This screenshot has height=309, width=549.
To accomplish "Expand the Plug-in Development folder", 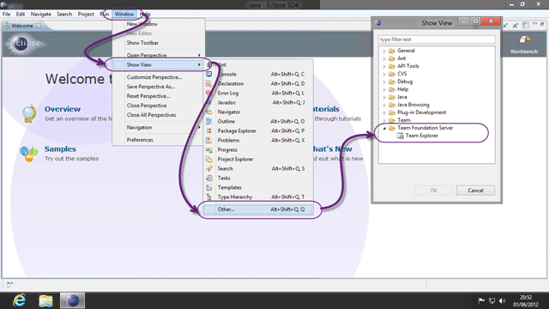I will coord(384,112).
